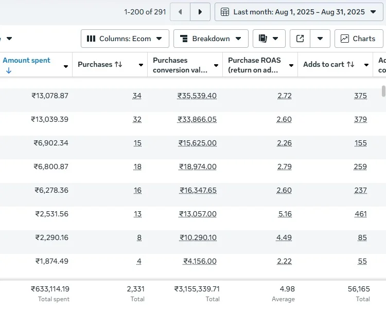Open the Purchases conversion value column arrow

pos(216,65)
